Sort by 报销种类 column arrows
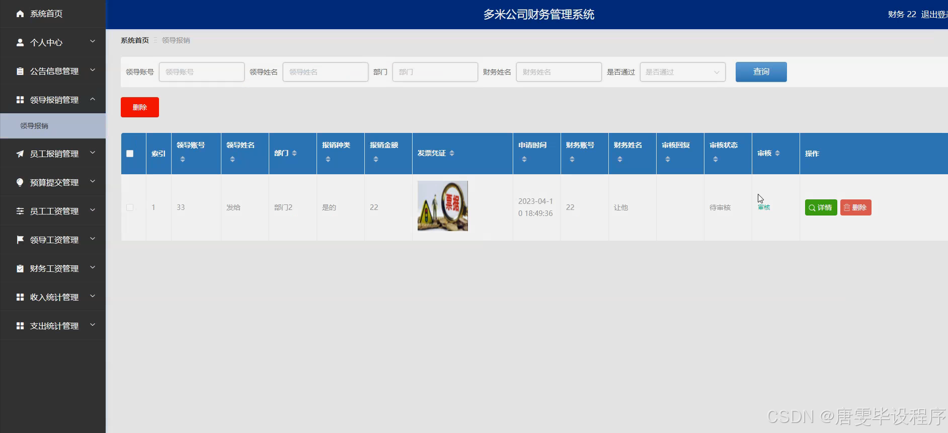The width and height of the screenshot is (948, 433). point(328,159)
